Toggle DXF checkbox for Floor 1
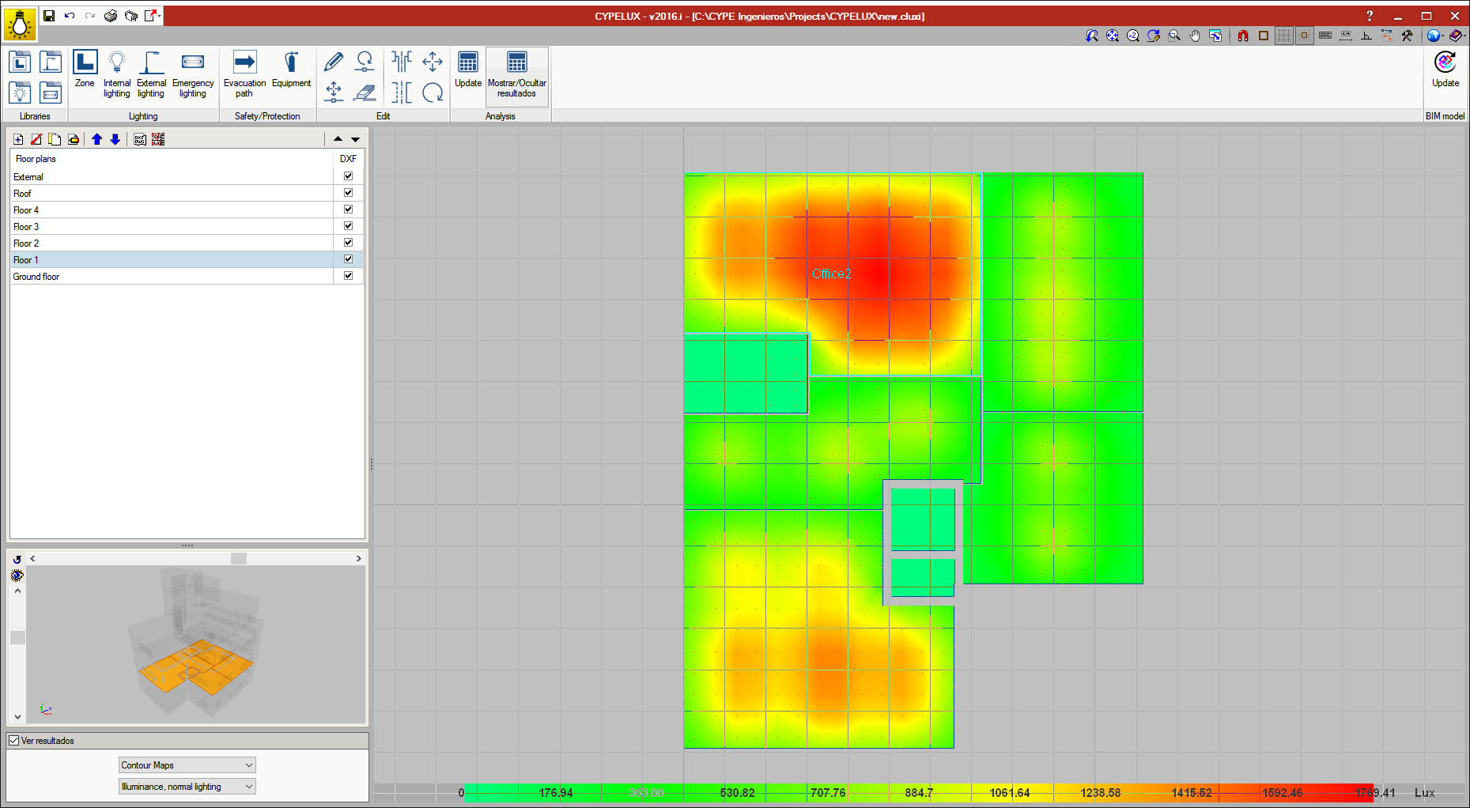 (x=348, y=259)
